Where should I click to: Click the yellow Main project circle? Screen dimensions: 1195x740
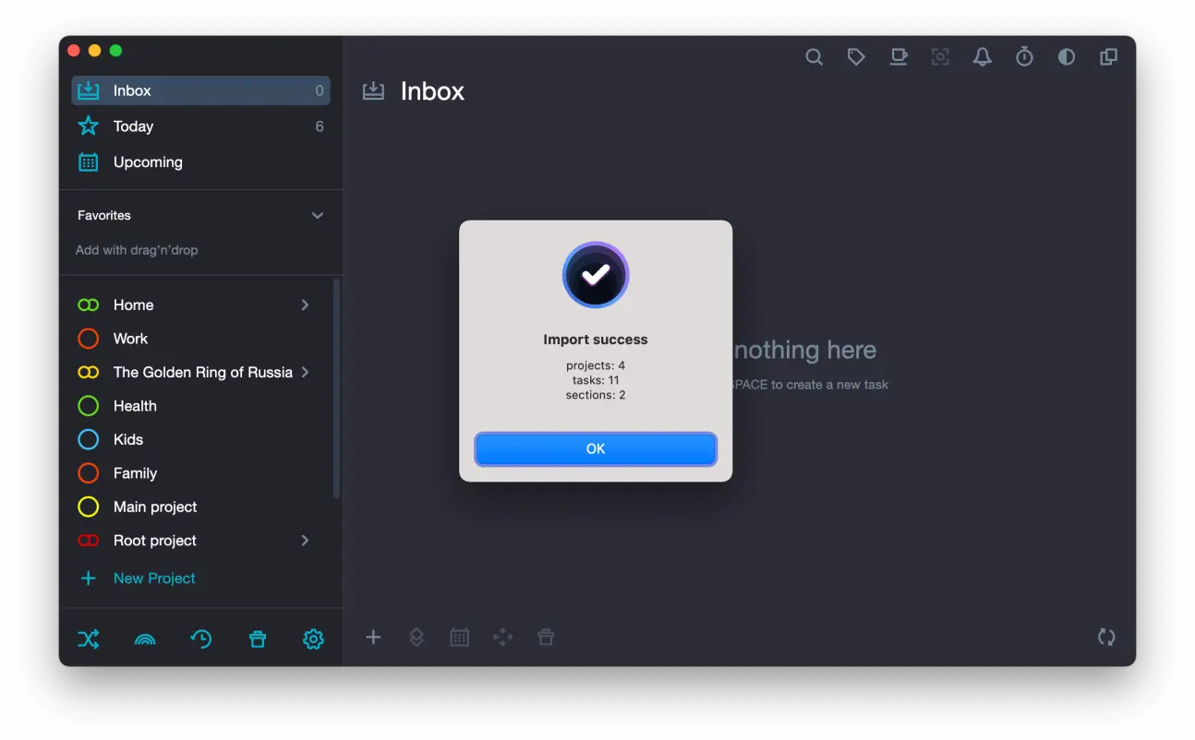tap(89, 507)
